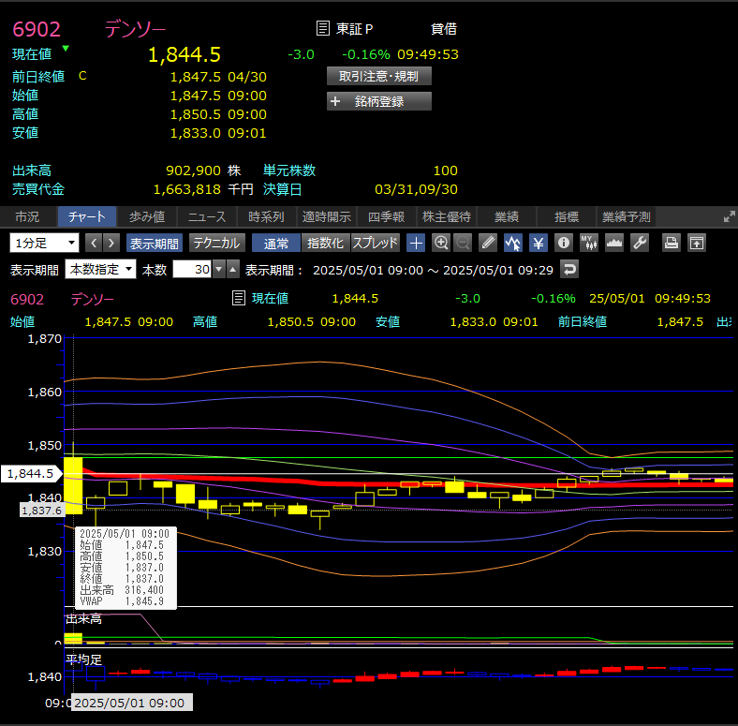This screenshot has width=738, height=726.
Task: Click the first yellow 09:00 candlestick
Action: pyautogui.click(x=73, y=485)
